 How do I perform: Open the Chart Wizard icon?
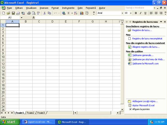point(82,13)
